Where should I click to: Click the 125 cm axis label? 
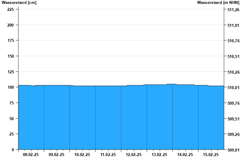(11, 72)
